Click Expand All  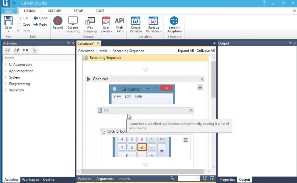click(186, 51)
